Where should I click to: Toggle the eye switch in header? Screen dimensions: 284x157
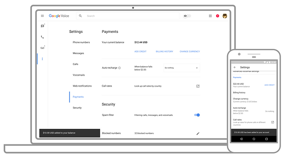[x=187, y=16]
